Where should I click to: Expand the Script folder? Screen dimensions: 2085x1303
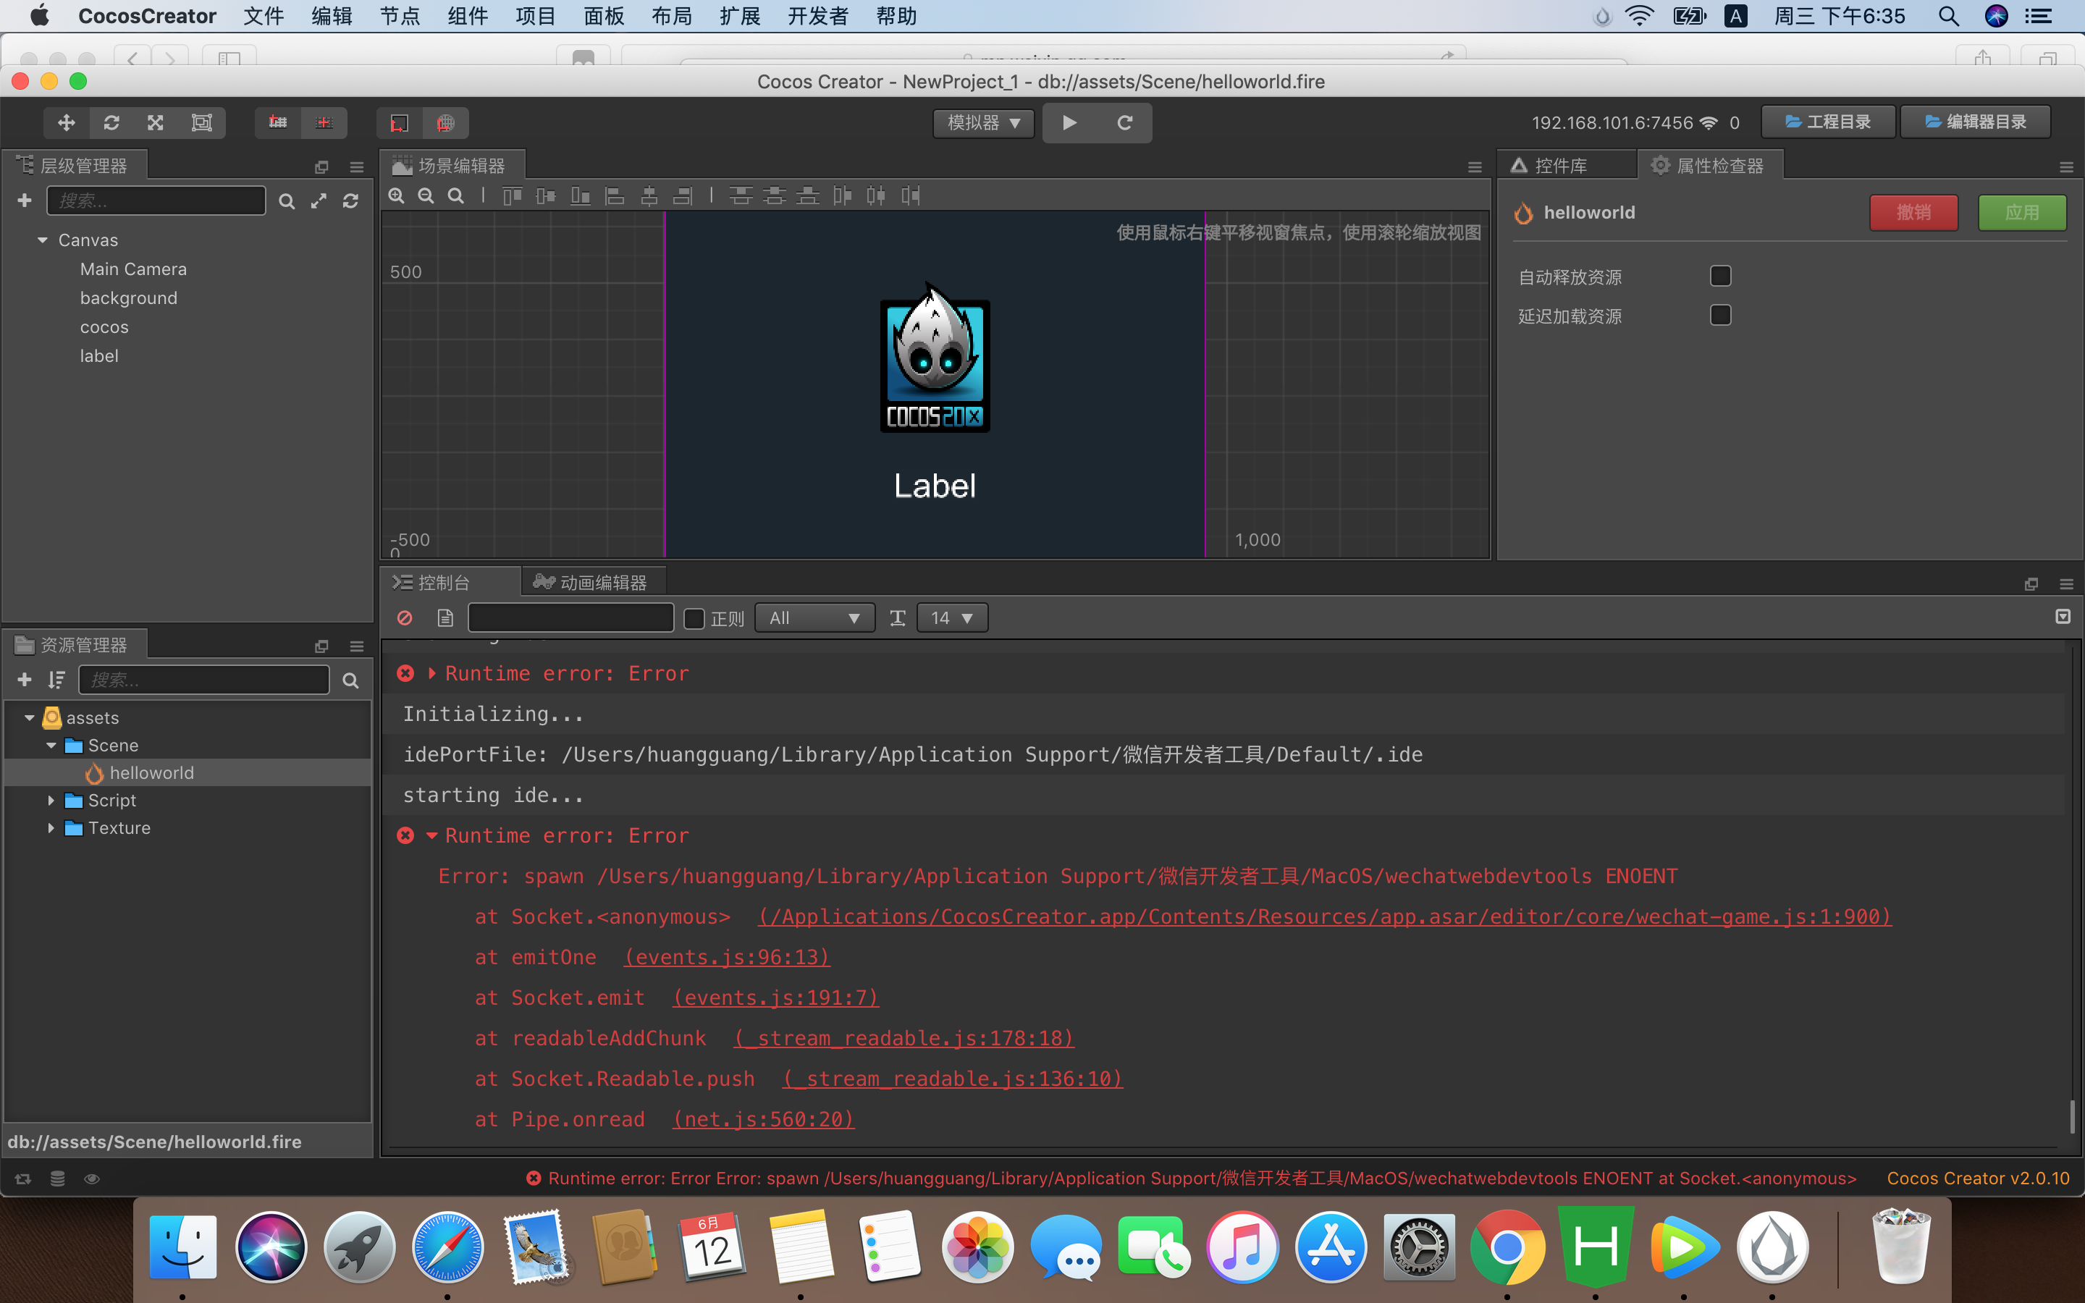coord(51,801)
